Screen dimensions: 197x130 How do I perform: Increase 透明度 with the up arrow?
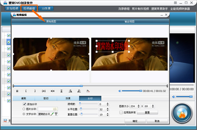(107, 103)
